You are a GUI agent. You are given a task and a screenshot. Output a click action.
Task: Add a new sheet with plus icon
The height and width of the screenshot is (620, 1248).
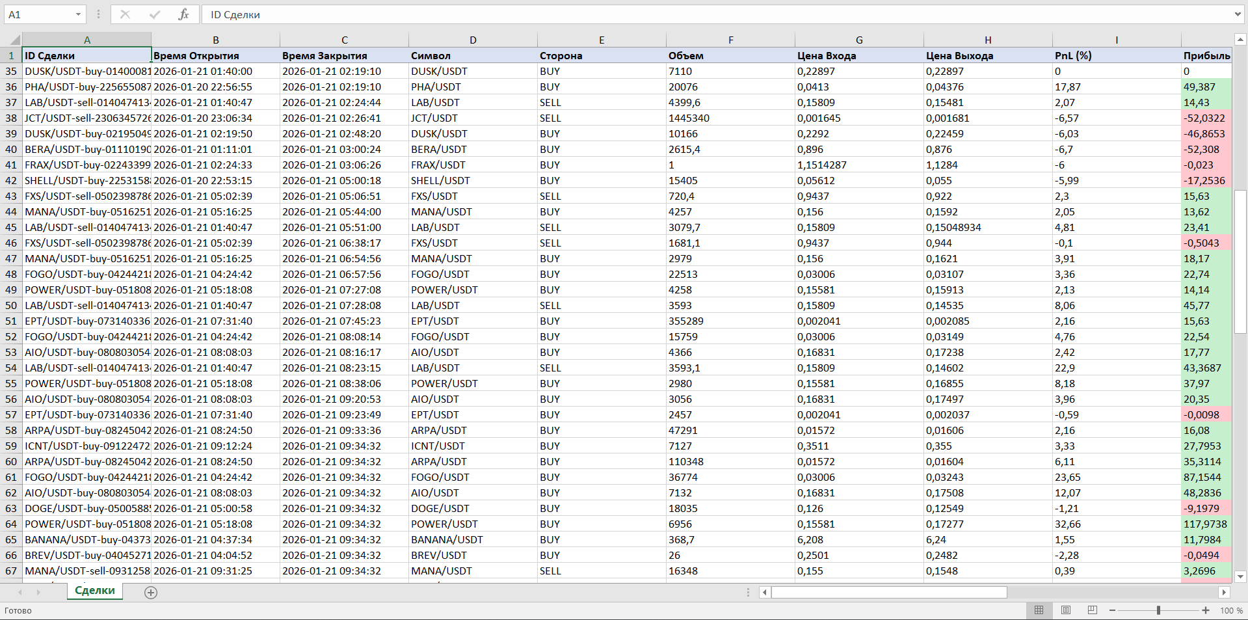[x=151, y=593]
